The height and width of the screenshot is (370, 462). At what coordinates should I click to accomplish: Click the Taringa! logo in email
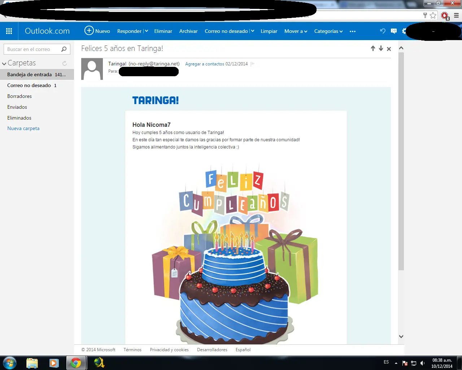[x=156, y=100]
